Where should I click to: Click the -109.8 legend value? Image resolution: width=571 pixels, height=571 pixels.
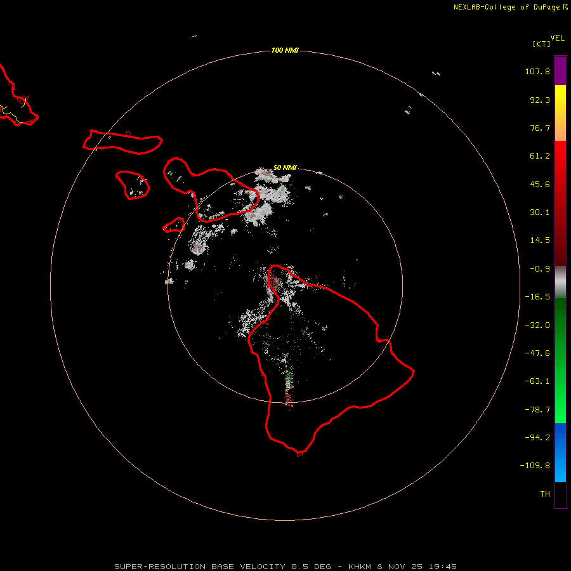[535, 466]
